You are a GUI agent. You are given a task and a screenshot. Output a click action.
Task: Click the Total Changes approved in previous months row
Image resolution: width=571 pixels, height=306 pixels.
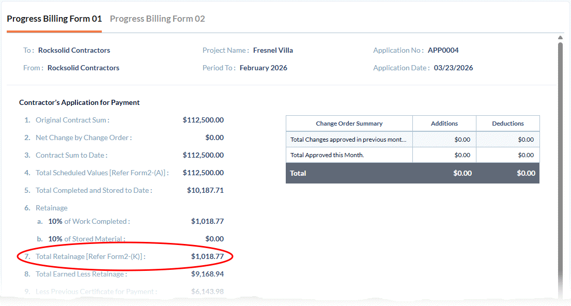[348, 140]
